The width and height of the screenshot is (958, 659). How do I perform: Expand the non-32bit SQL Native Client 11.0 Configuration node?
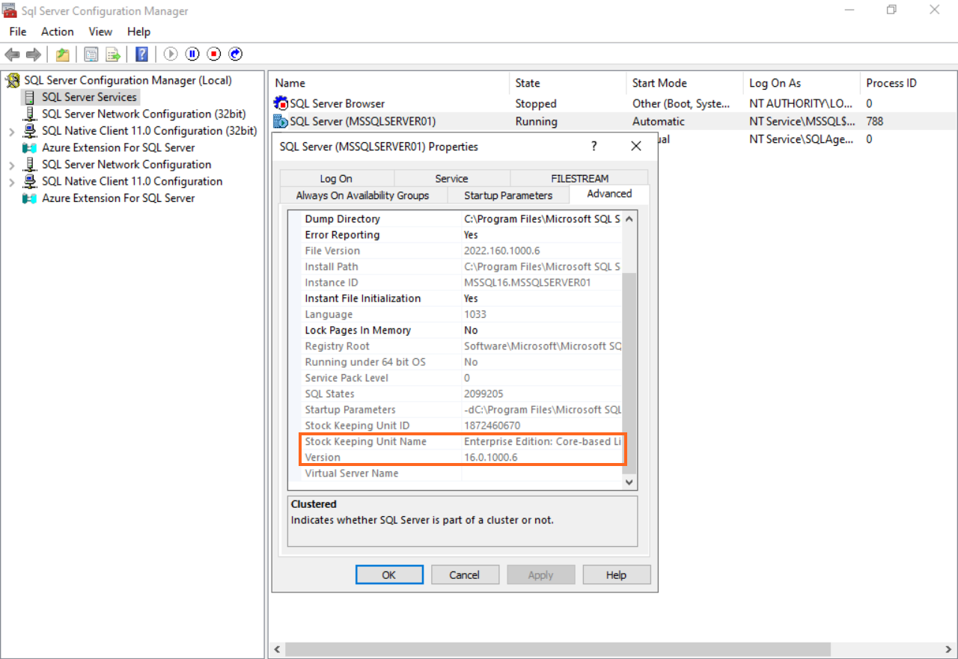click(11, 182)
